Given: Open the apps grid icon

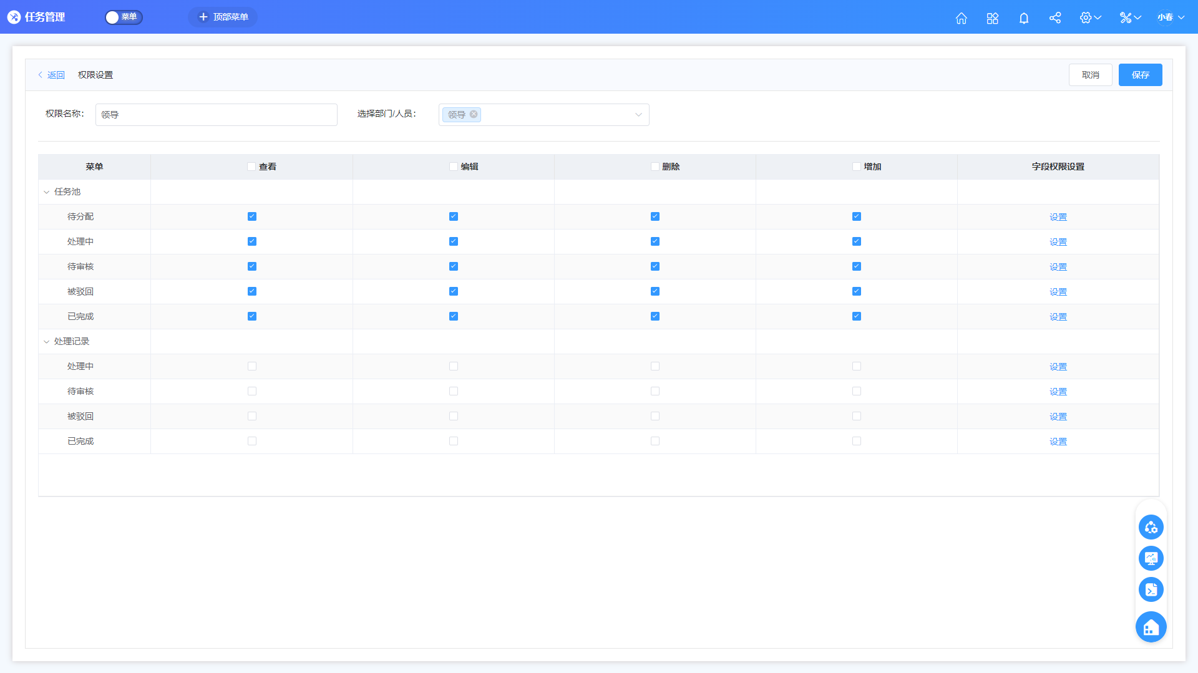Looking at the screenshot, I should [992, 17].
